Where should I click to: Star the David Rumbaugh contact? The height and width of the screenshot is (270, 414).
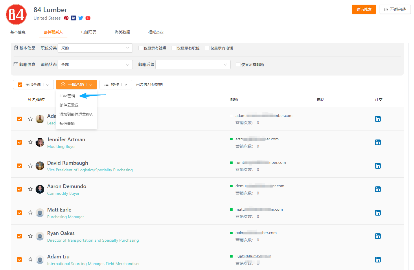pos(30,166)
